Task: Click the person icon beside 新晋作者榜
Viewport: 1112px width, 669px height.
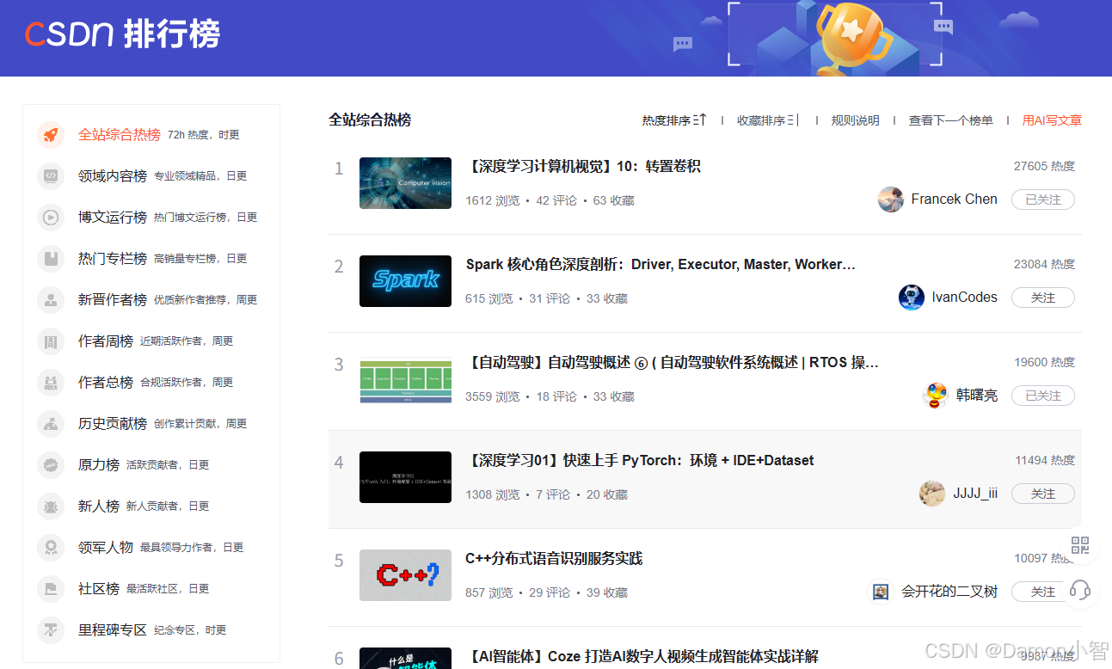Action: point(51,300)
